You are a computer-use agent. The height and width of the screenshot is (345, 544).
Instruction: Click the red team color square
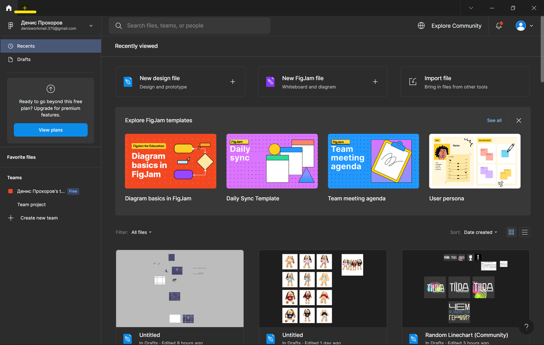[x=10, y=191]
